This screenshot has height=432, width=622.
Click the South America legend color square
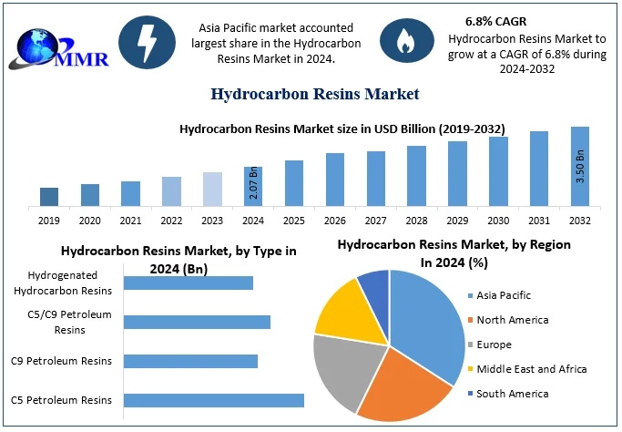click(471, 394)
